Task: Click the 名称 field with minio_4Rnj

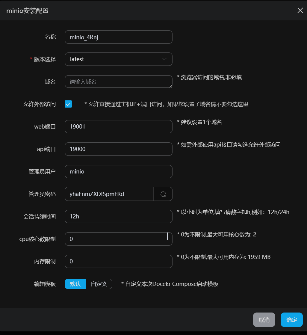Action: 118,37
